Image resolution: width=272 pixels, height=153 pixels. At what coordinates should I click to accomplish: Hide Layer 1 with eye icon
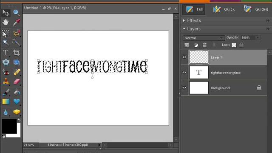click(184, 57)
